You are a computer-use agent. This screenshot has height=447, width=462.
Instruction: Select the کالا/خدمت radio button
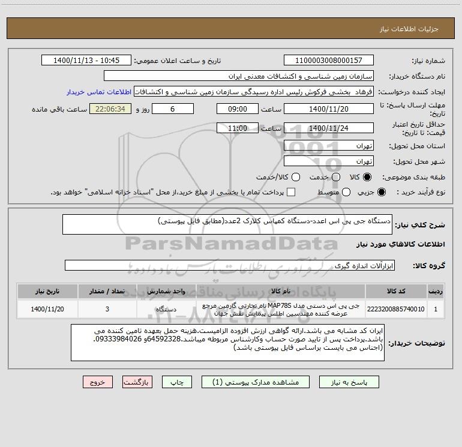[x=296, y=177]
